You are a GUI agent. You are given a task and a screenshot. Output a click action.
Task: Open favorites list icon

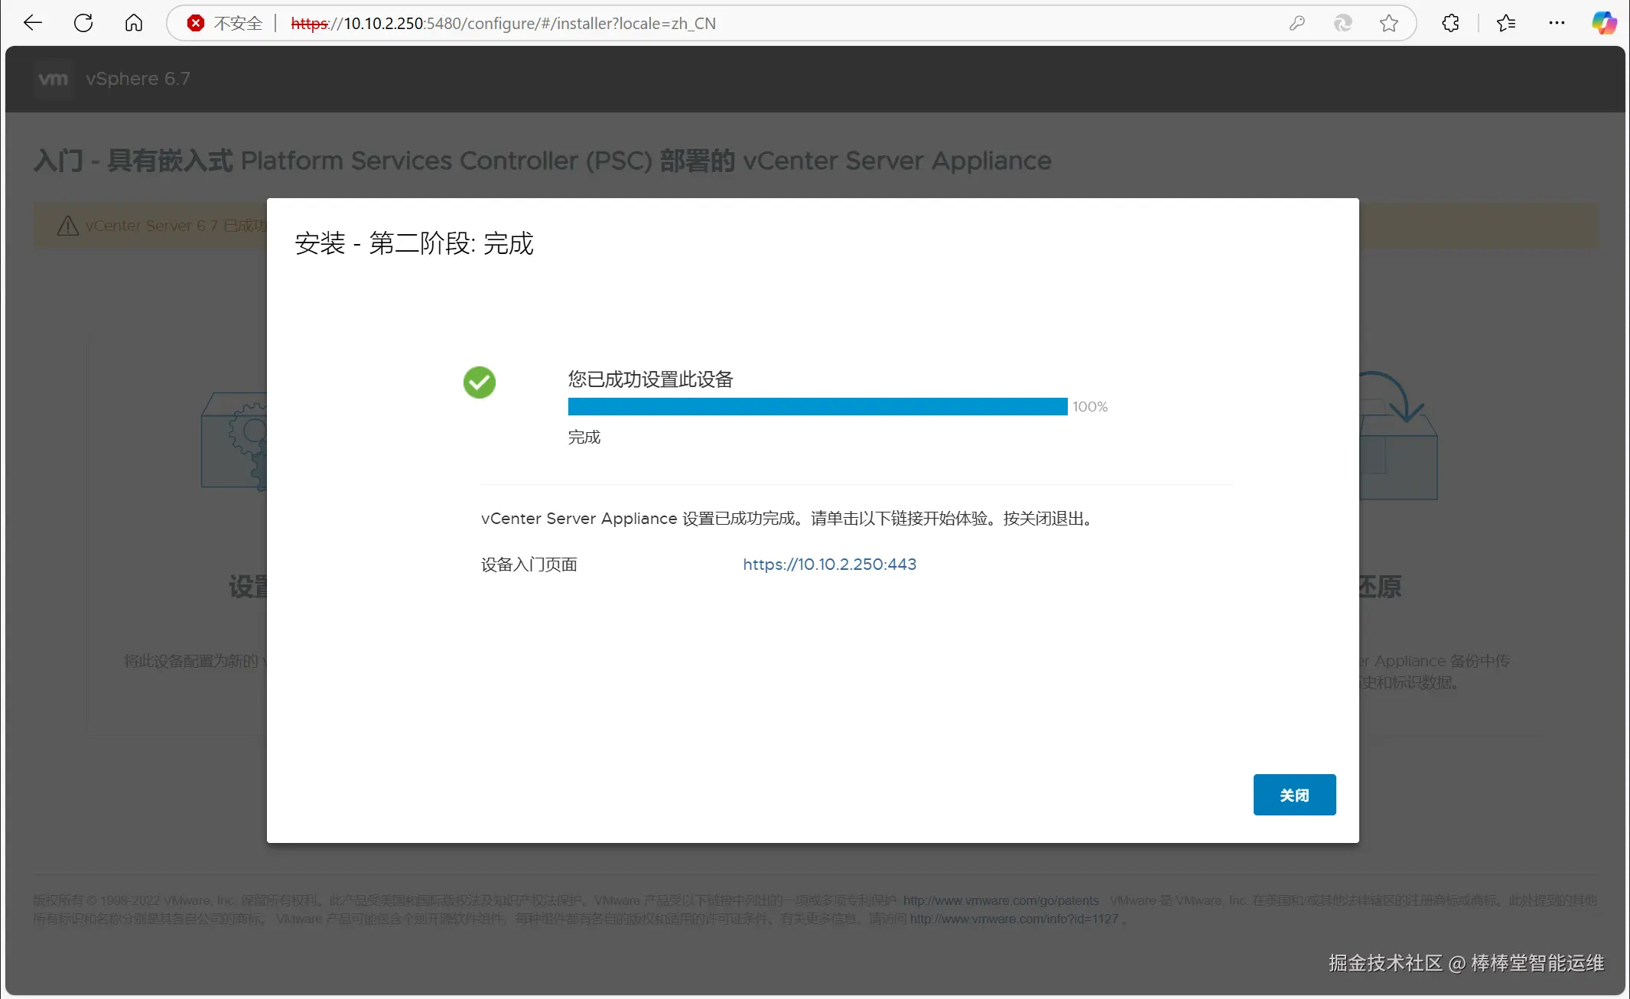[x=1506, y=23]
